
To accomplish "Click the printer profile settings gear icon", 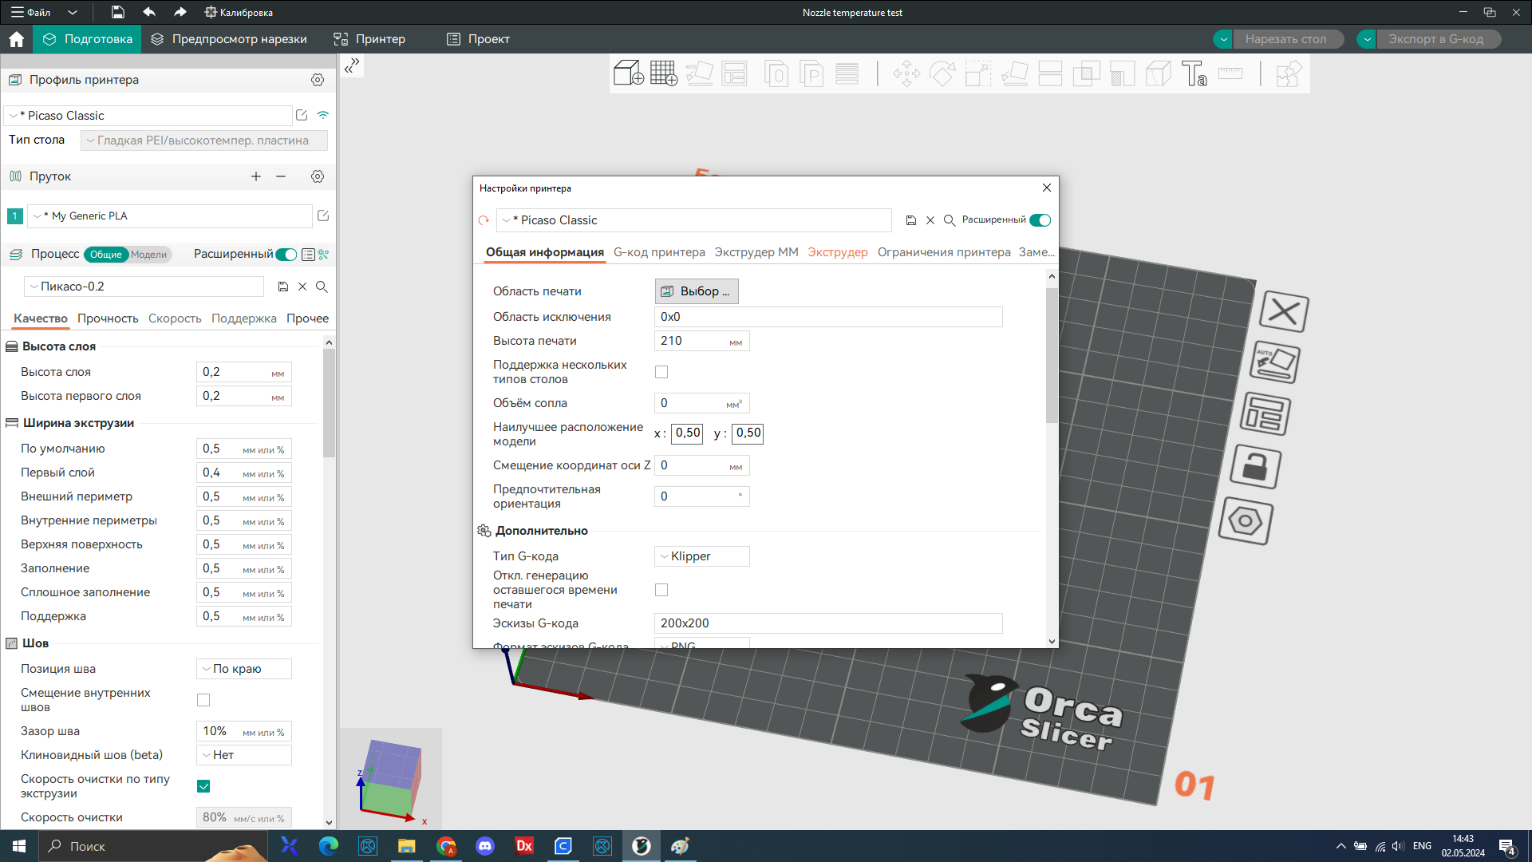I will point(318,80).
